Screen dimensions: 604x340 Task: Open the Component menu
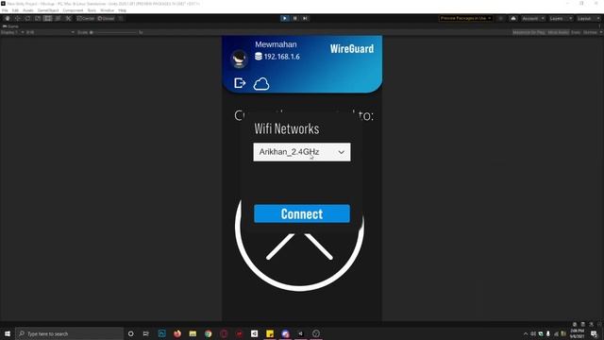point(73,10)
